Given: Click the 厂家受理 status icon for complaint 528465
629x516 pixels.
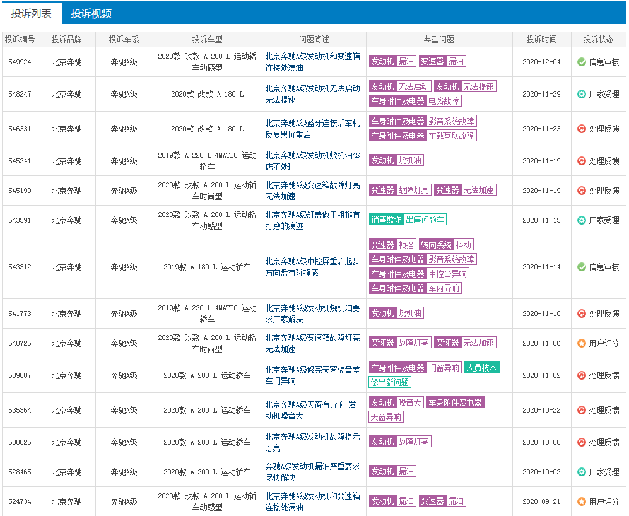Looking at the screenshot, I should point(581,472).
